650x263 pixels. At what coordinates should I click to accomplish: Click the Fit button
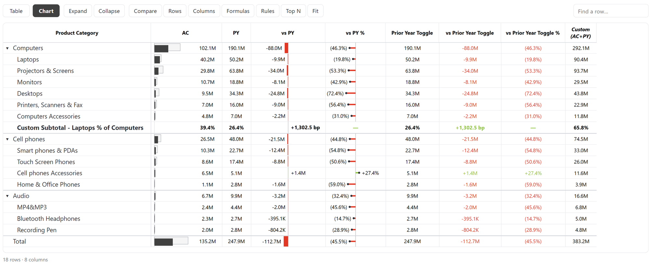(x=315, y=11)
